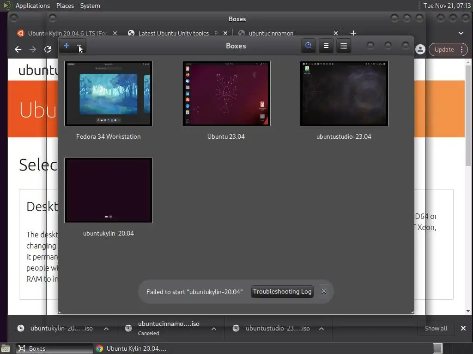Click the workspace switcher in the bottom panel
The width and height of the screenshot is (473, 354).
[x=438, y=348]
